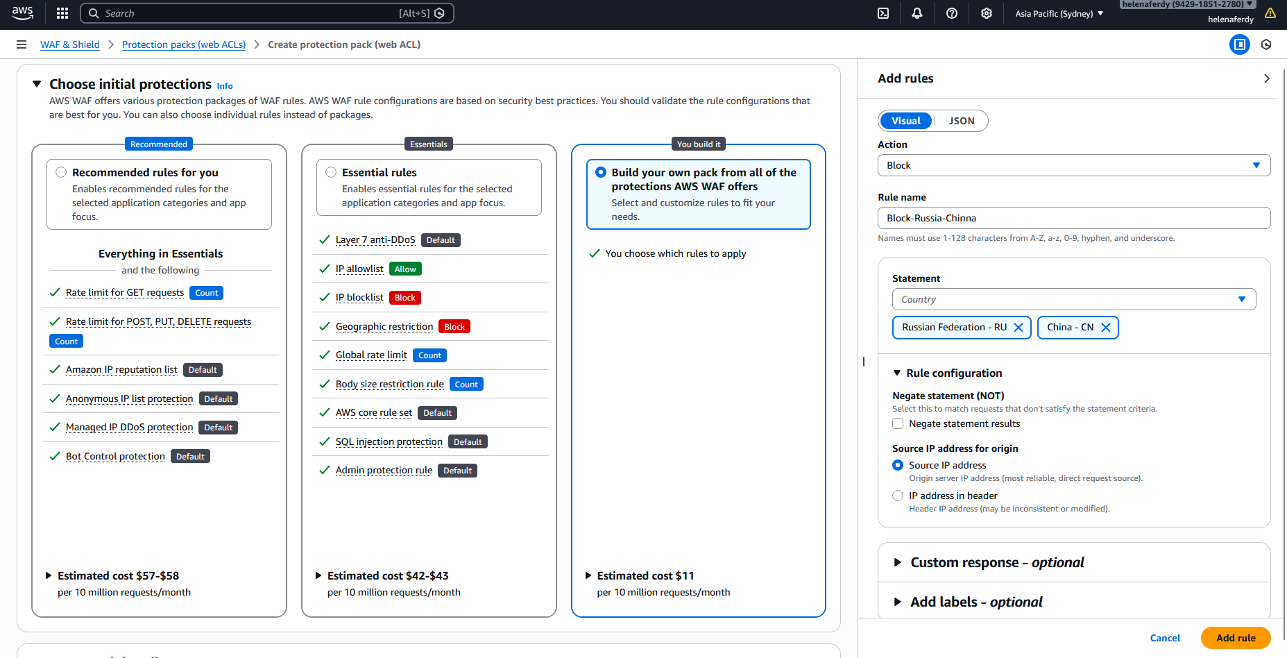Launch CloudShell from the top bar
1287x658 pixels.
point(883,13)
